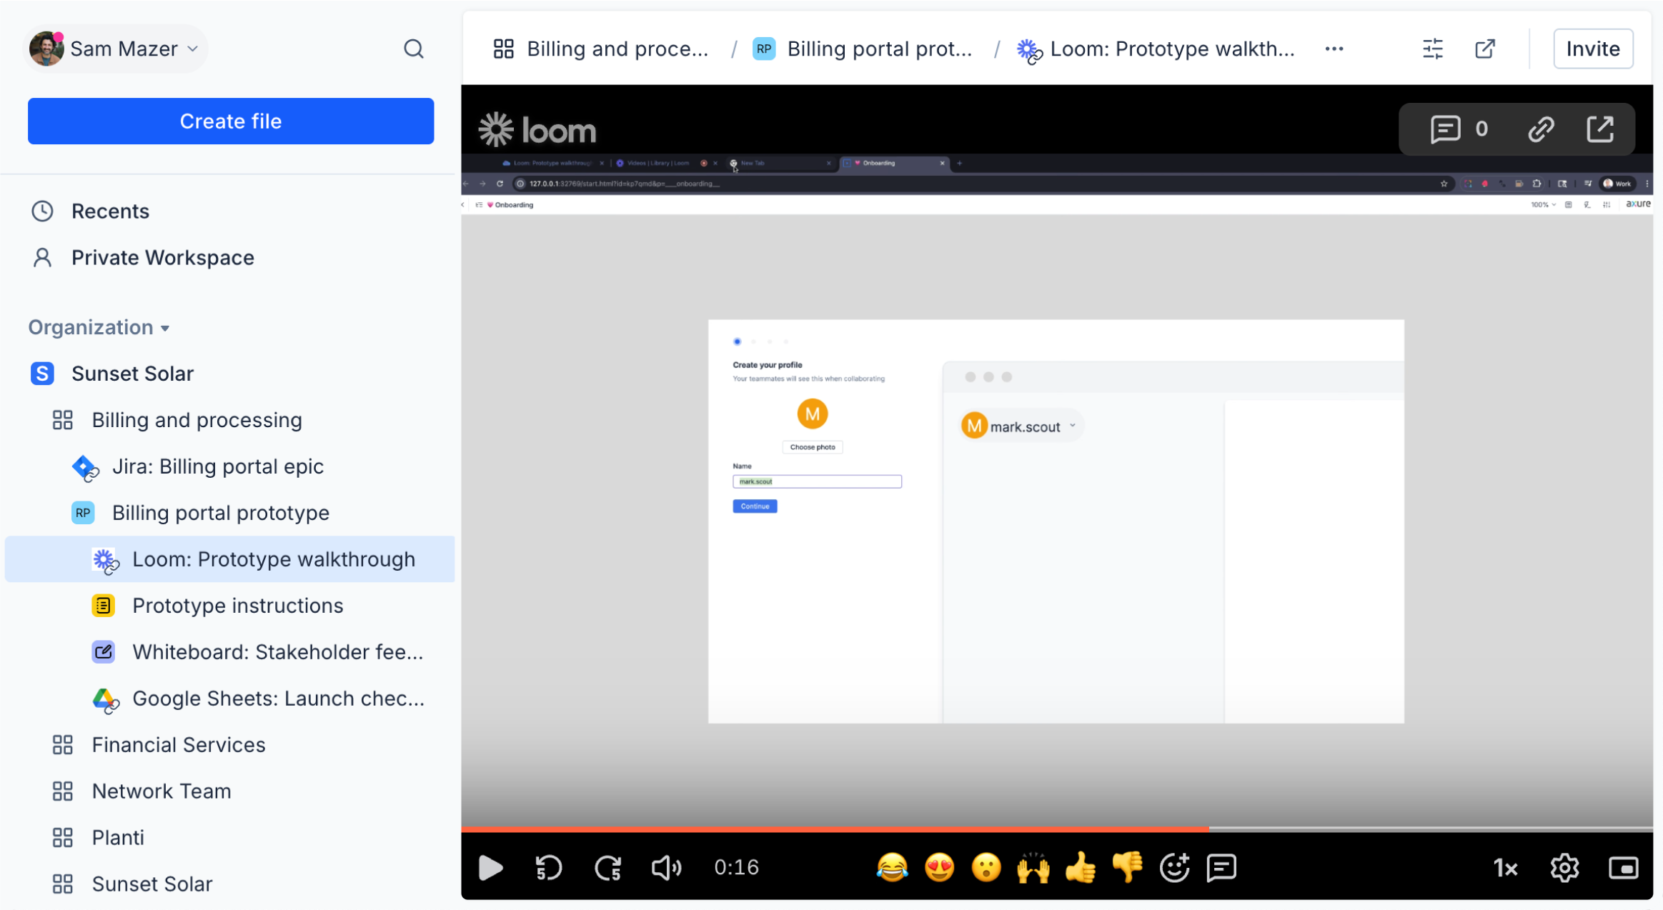
Task: Click the Name input field in video
Action: tap(817, 481)
